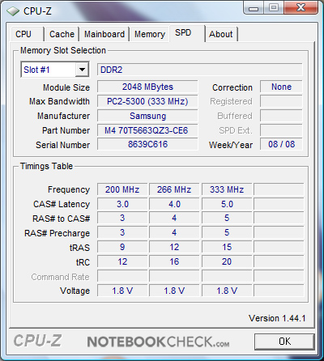
Task: Select part number M4 70T5663QZ3-CE6
Action: [x=147, y=130]
